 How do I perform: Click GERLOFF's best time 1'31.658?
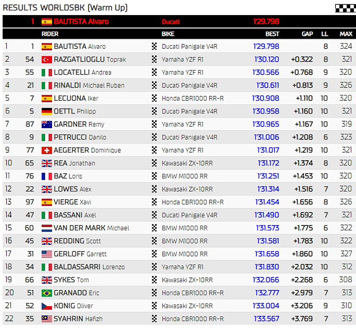[267, 254]
